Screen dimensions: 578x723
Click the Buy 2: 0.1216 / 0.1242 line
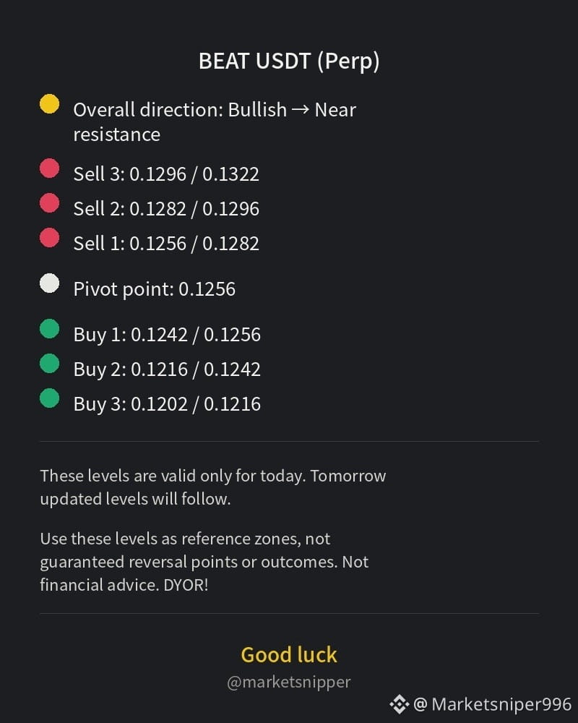click(167, 369)
